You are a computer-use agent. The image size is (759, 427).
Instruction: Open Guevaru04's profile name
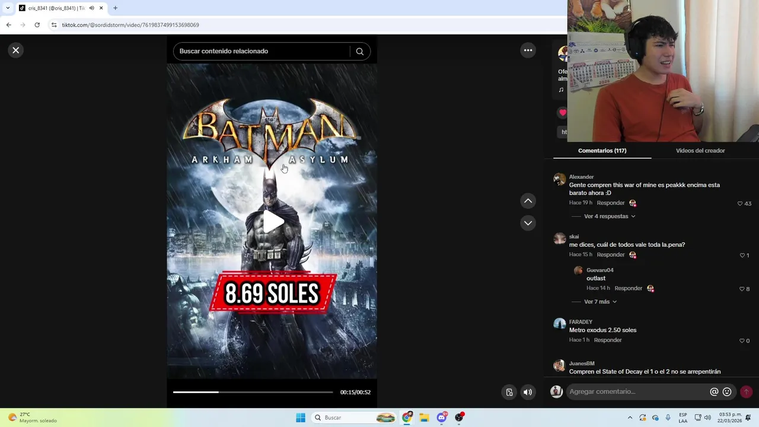[x=600, y=270]
